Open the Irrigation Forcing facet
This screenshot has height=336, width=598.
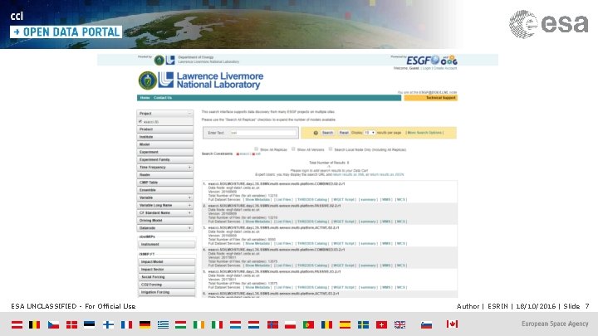166,292
